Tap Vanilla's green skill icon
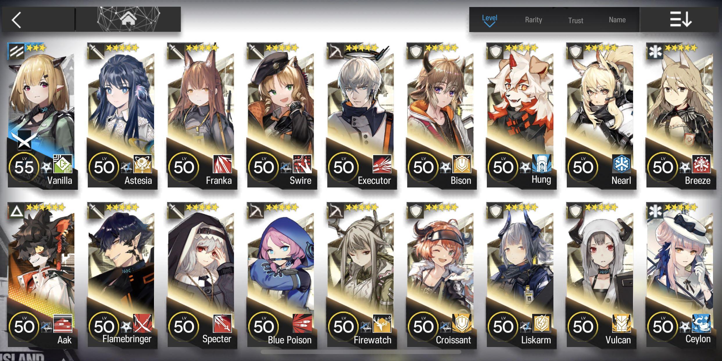The image size is (722, 361). point(63,164)
